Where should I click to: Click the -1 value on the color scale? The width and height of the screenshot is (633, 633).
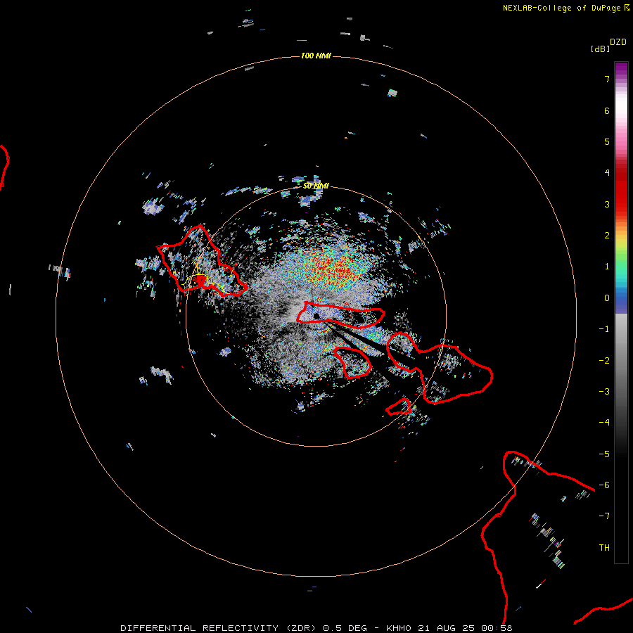click(604, 329)
